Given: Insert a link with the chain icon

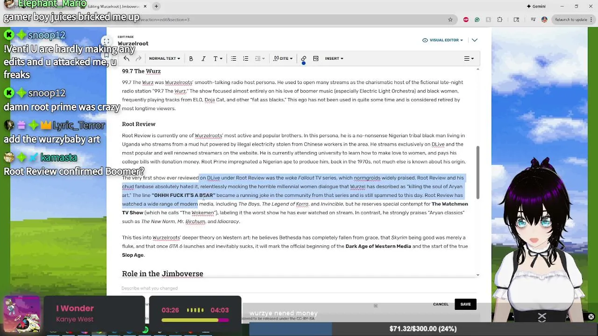Looking at the screenshot, I should pos(304,58).
